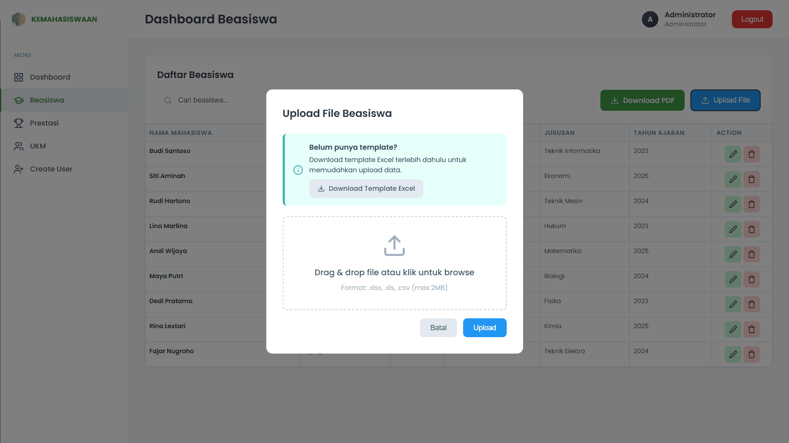
Task: Edit Siti Aminah with the pencil icon
Action: pyautogui.click(x=733, y=179)
